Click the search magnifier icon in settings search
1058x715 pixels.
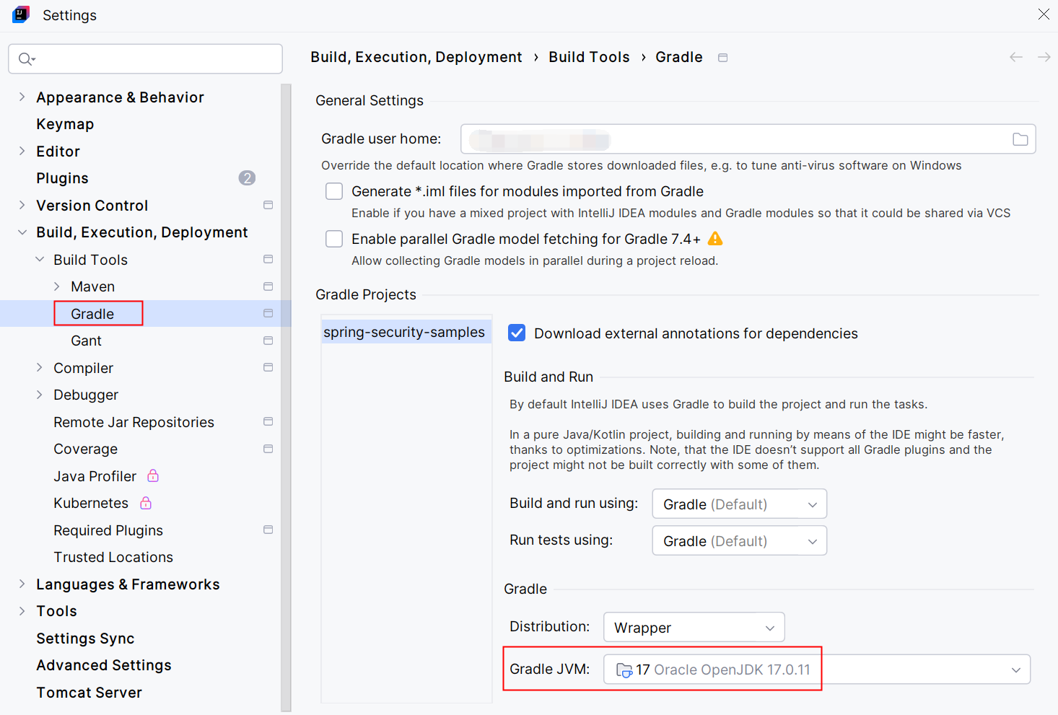point(27,59)
